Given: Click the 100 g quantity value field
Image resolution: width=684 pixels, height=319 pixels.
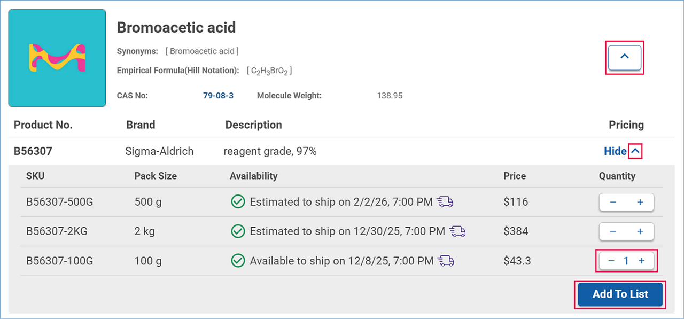Looking at the screenshot, I should point(626,261).
